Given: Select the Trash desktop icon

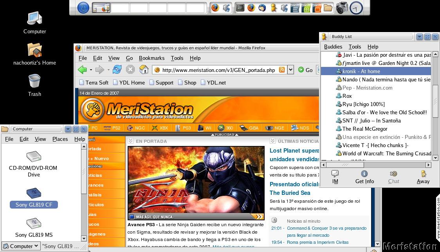Looking at the screenshot, I should coord(34,85).
